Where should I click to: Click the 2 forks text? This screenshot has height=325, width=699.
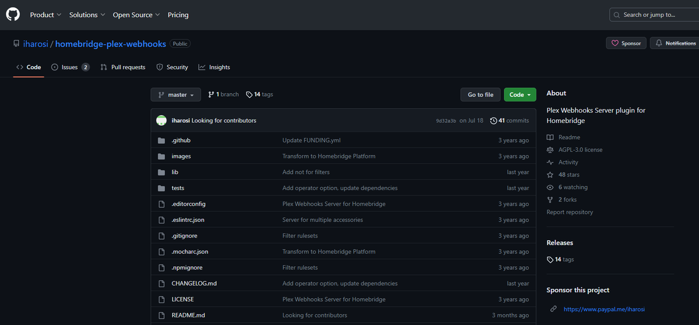[x=567, y=200]
